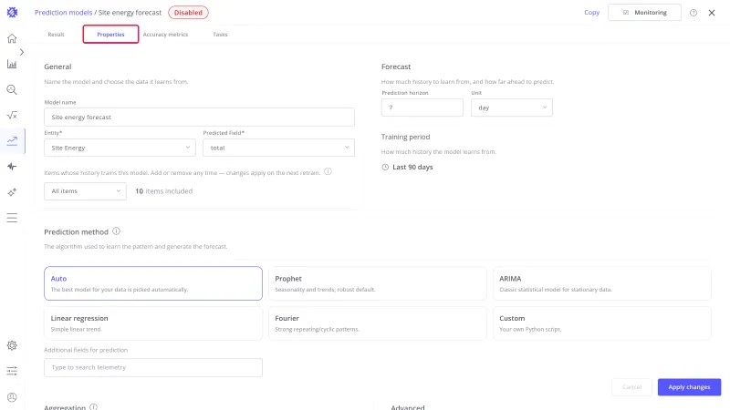Open the Home sidebar icon

tap(12, 38)
